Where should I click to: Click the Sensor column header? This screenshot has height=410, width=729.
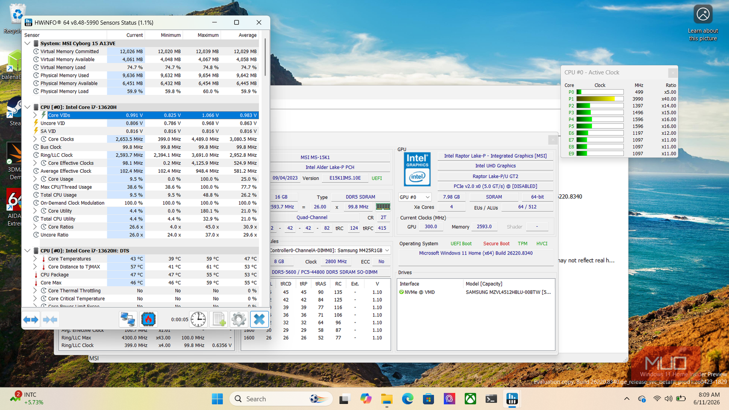65,35
